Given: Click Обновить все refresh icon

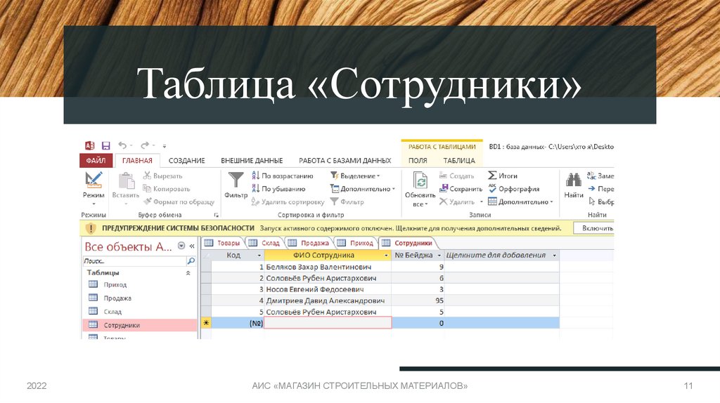Looking at the screenshot, I should [420, 180].
